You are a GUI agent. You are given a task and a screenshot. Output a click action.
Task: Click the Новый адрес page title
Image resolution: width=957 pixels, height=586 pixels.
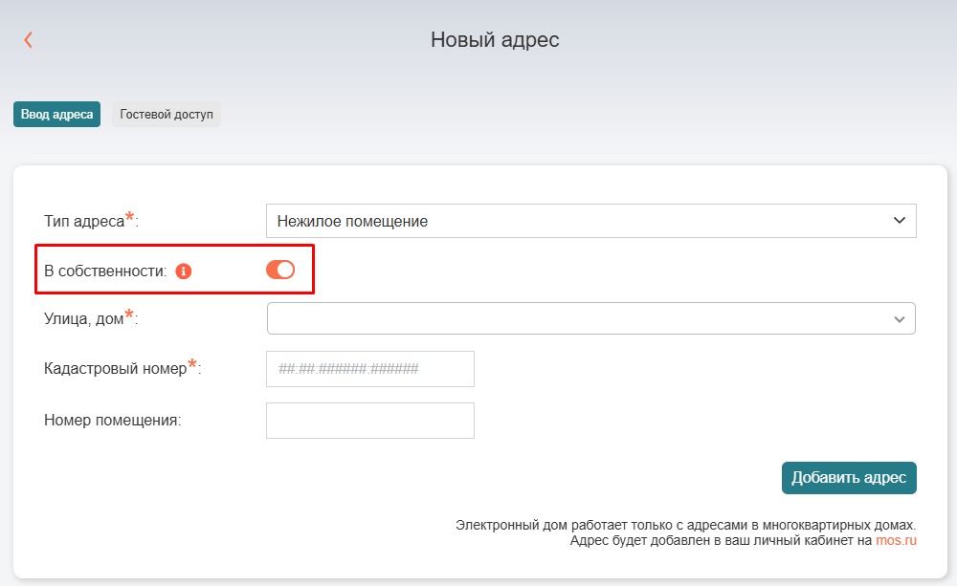pyautogui.click(x=494, y=39)
